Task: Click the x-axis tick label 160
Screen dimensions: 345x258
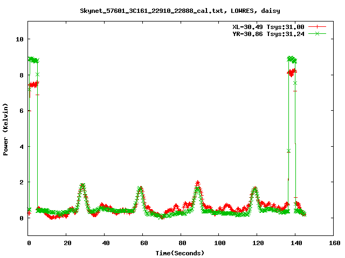Action: pyautogui.click(x=335, y=243)
